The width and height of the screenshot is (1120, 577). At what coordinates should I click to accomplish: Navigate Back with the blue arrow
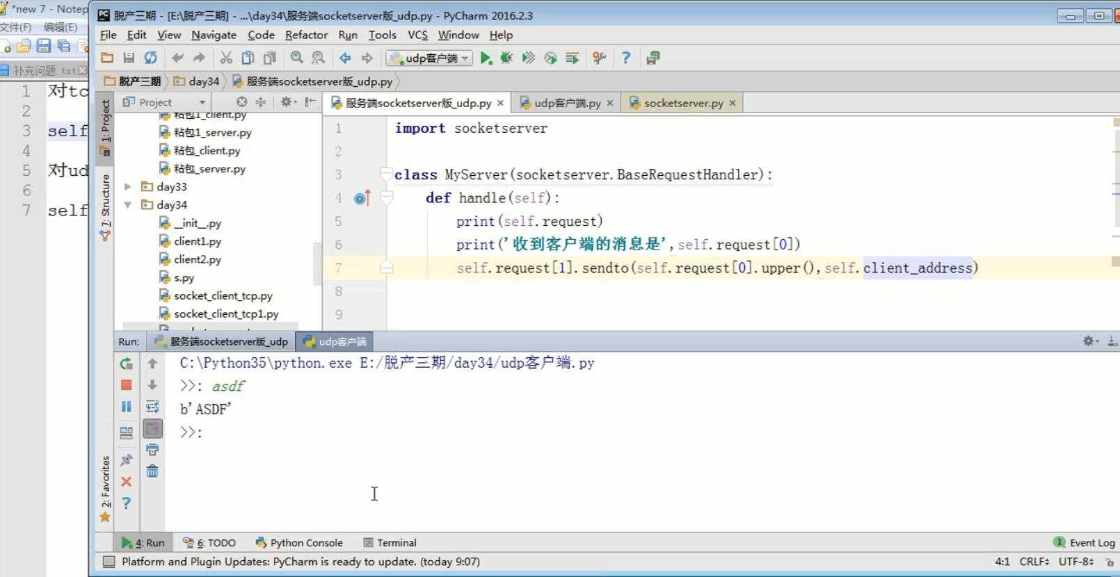[345, 58]
